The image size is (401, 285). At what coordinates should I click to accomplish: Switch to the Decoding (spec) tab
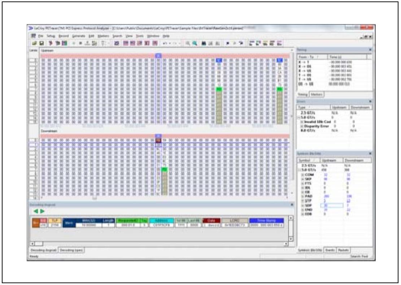click(x=71, y=250)
